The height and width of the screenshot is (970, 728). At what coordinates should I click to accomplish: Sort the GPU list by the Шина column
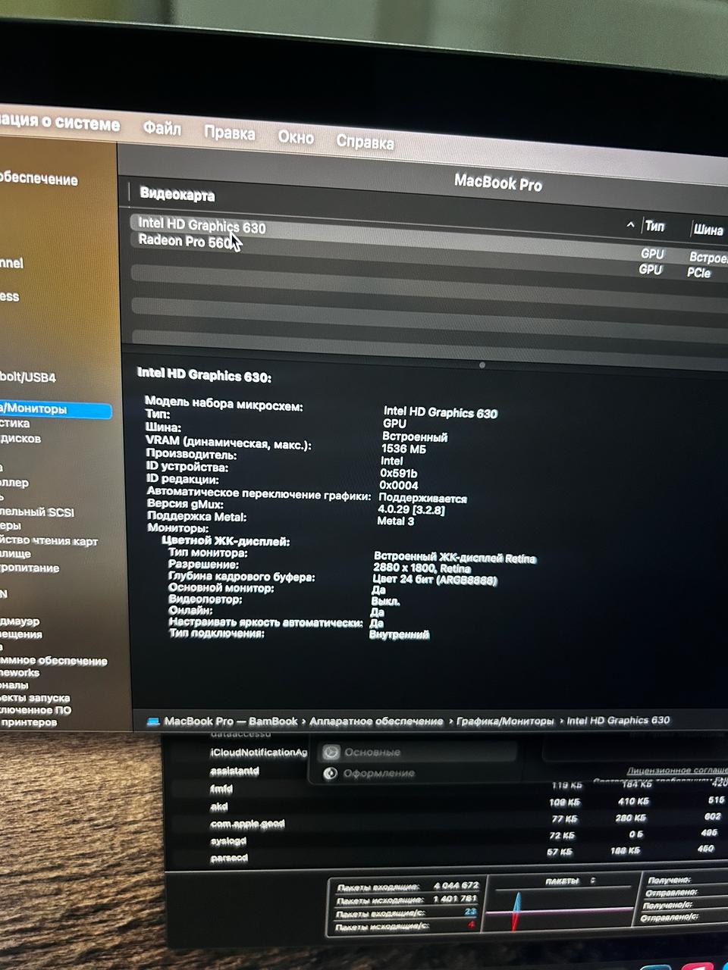[708, 230]
